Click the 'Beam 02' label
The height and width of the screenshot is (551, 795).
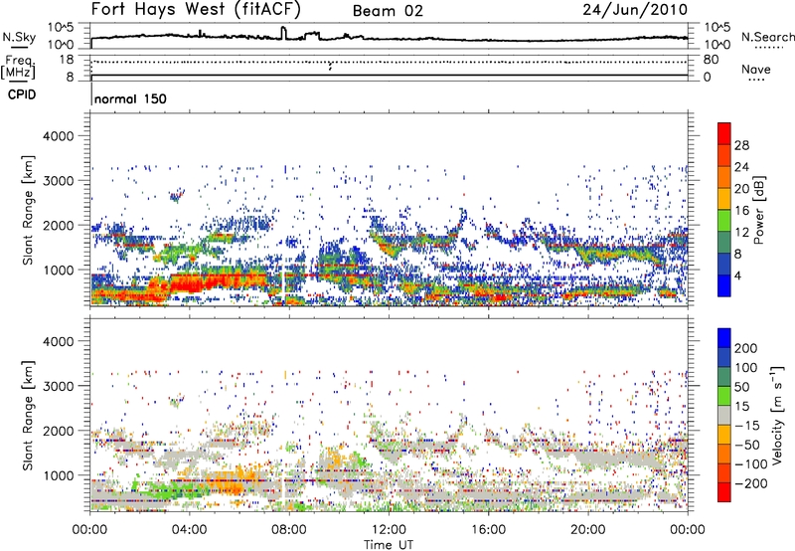pyautogui.click(x=388, y=11)
